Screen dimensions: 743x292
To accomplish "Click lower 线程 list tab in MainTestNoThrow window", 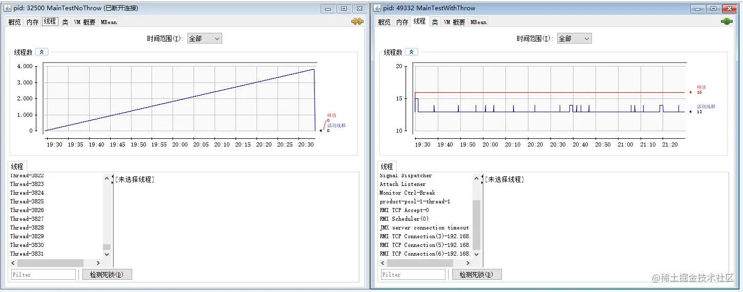I will (x=17, y=166).
